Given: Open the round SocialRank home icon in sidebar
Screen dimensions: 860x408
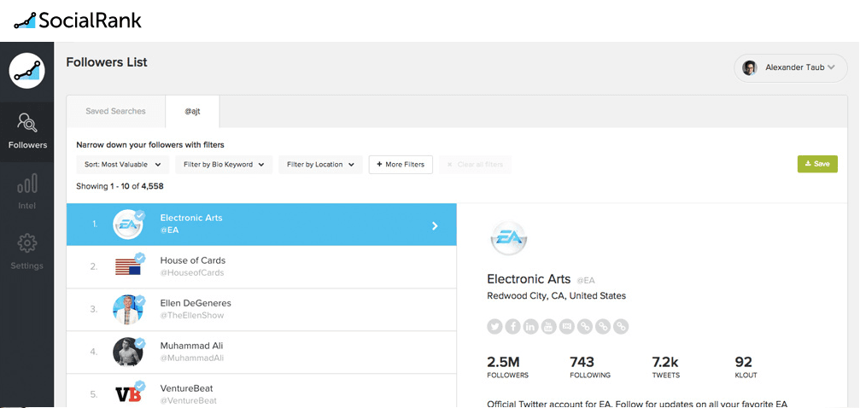Looking at the screenshot, I should pos(26,71).
